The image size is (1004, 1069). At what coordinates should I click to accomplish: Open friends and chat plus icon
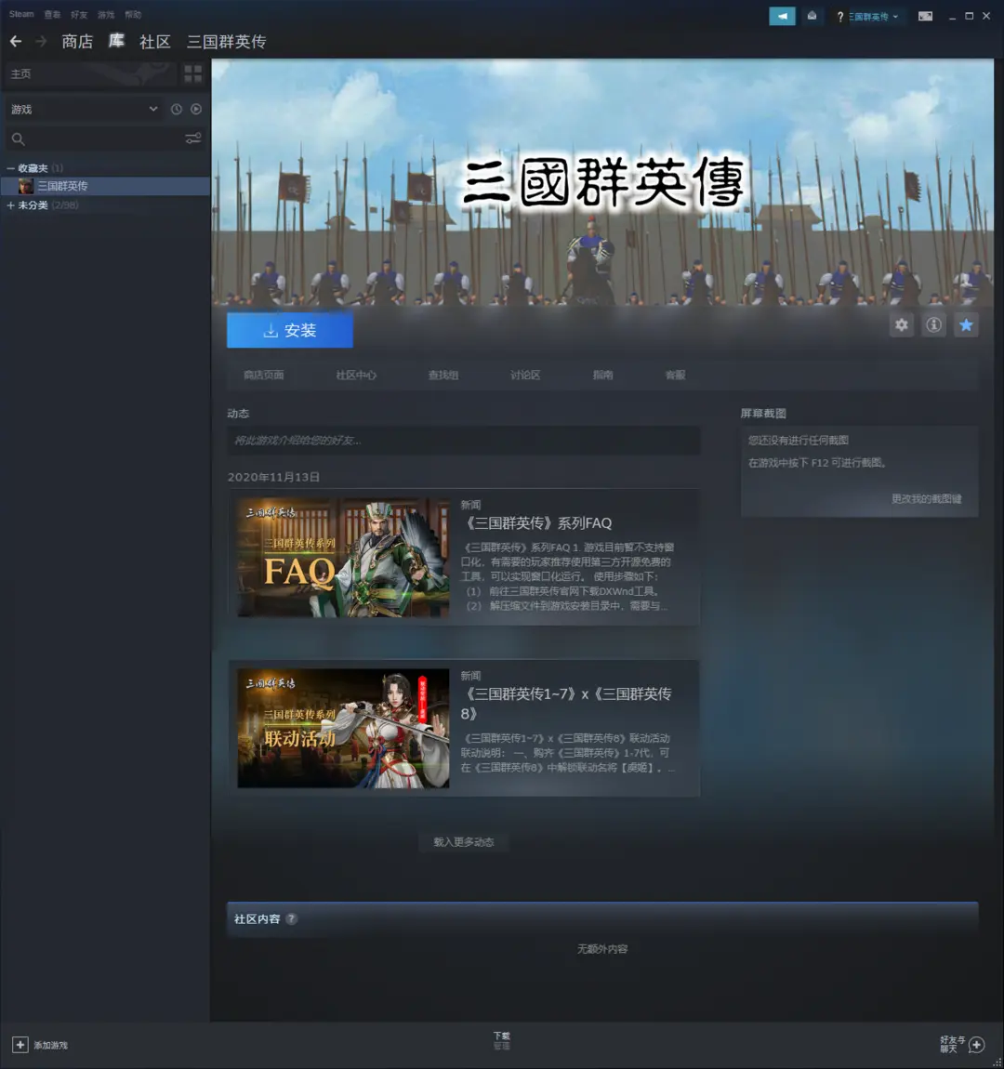tap(977, 1045)
